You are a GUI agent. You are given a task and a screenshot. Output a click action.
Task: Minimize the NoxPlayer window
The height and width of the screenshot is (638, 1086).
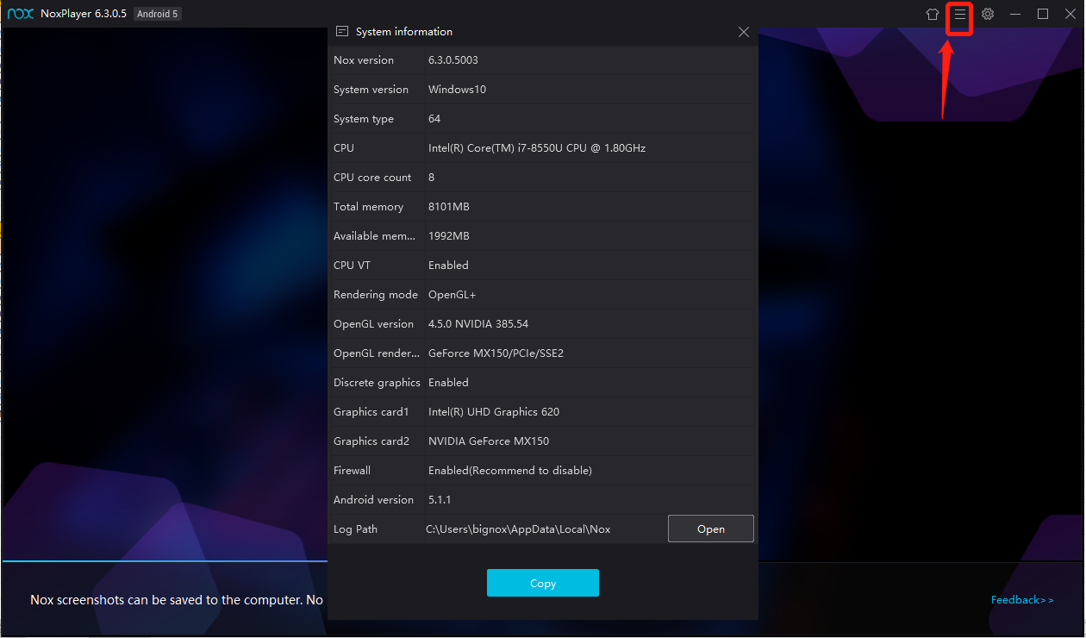point(1015,15)
